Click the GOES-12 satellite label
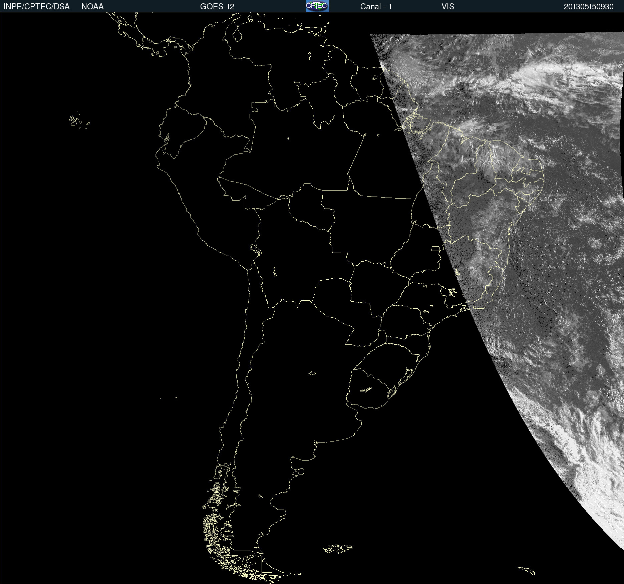This screenshot has height=584, width=624. [217, 7]
